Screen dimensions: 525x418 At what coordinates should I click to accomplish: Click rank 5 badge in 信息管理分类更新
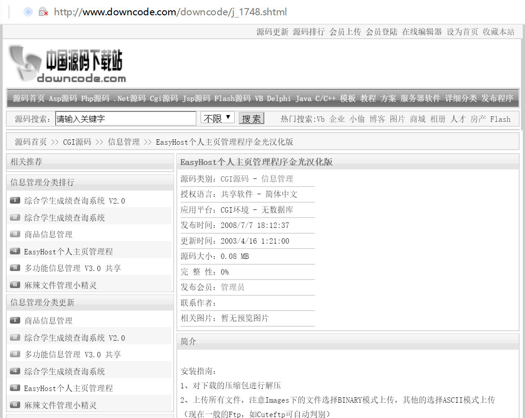(x=15, y=388)
